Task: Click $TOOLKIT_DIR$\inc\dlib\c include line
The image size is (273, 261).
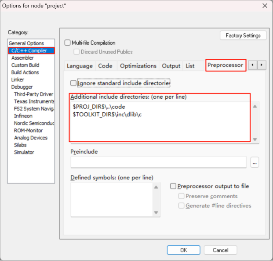Action: tap(107, 114)
